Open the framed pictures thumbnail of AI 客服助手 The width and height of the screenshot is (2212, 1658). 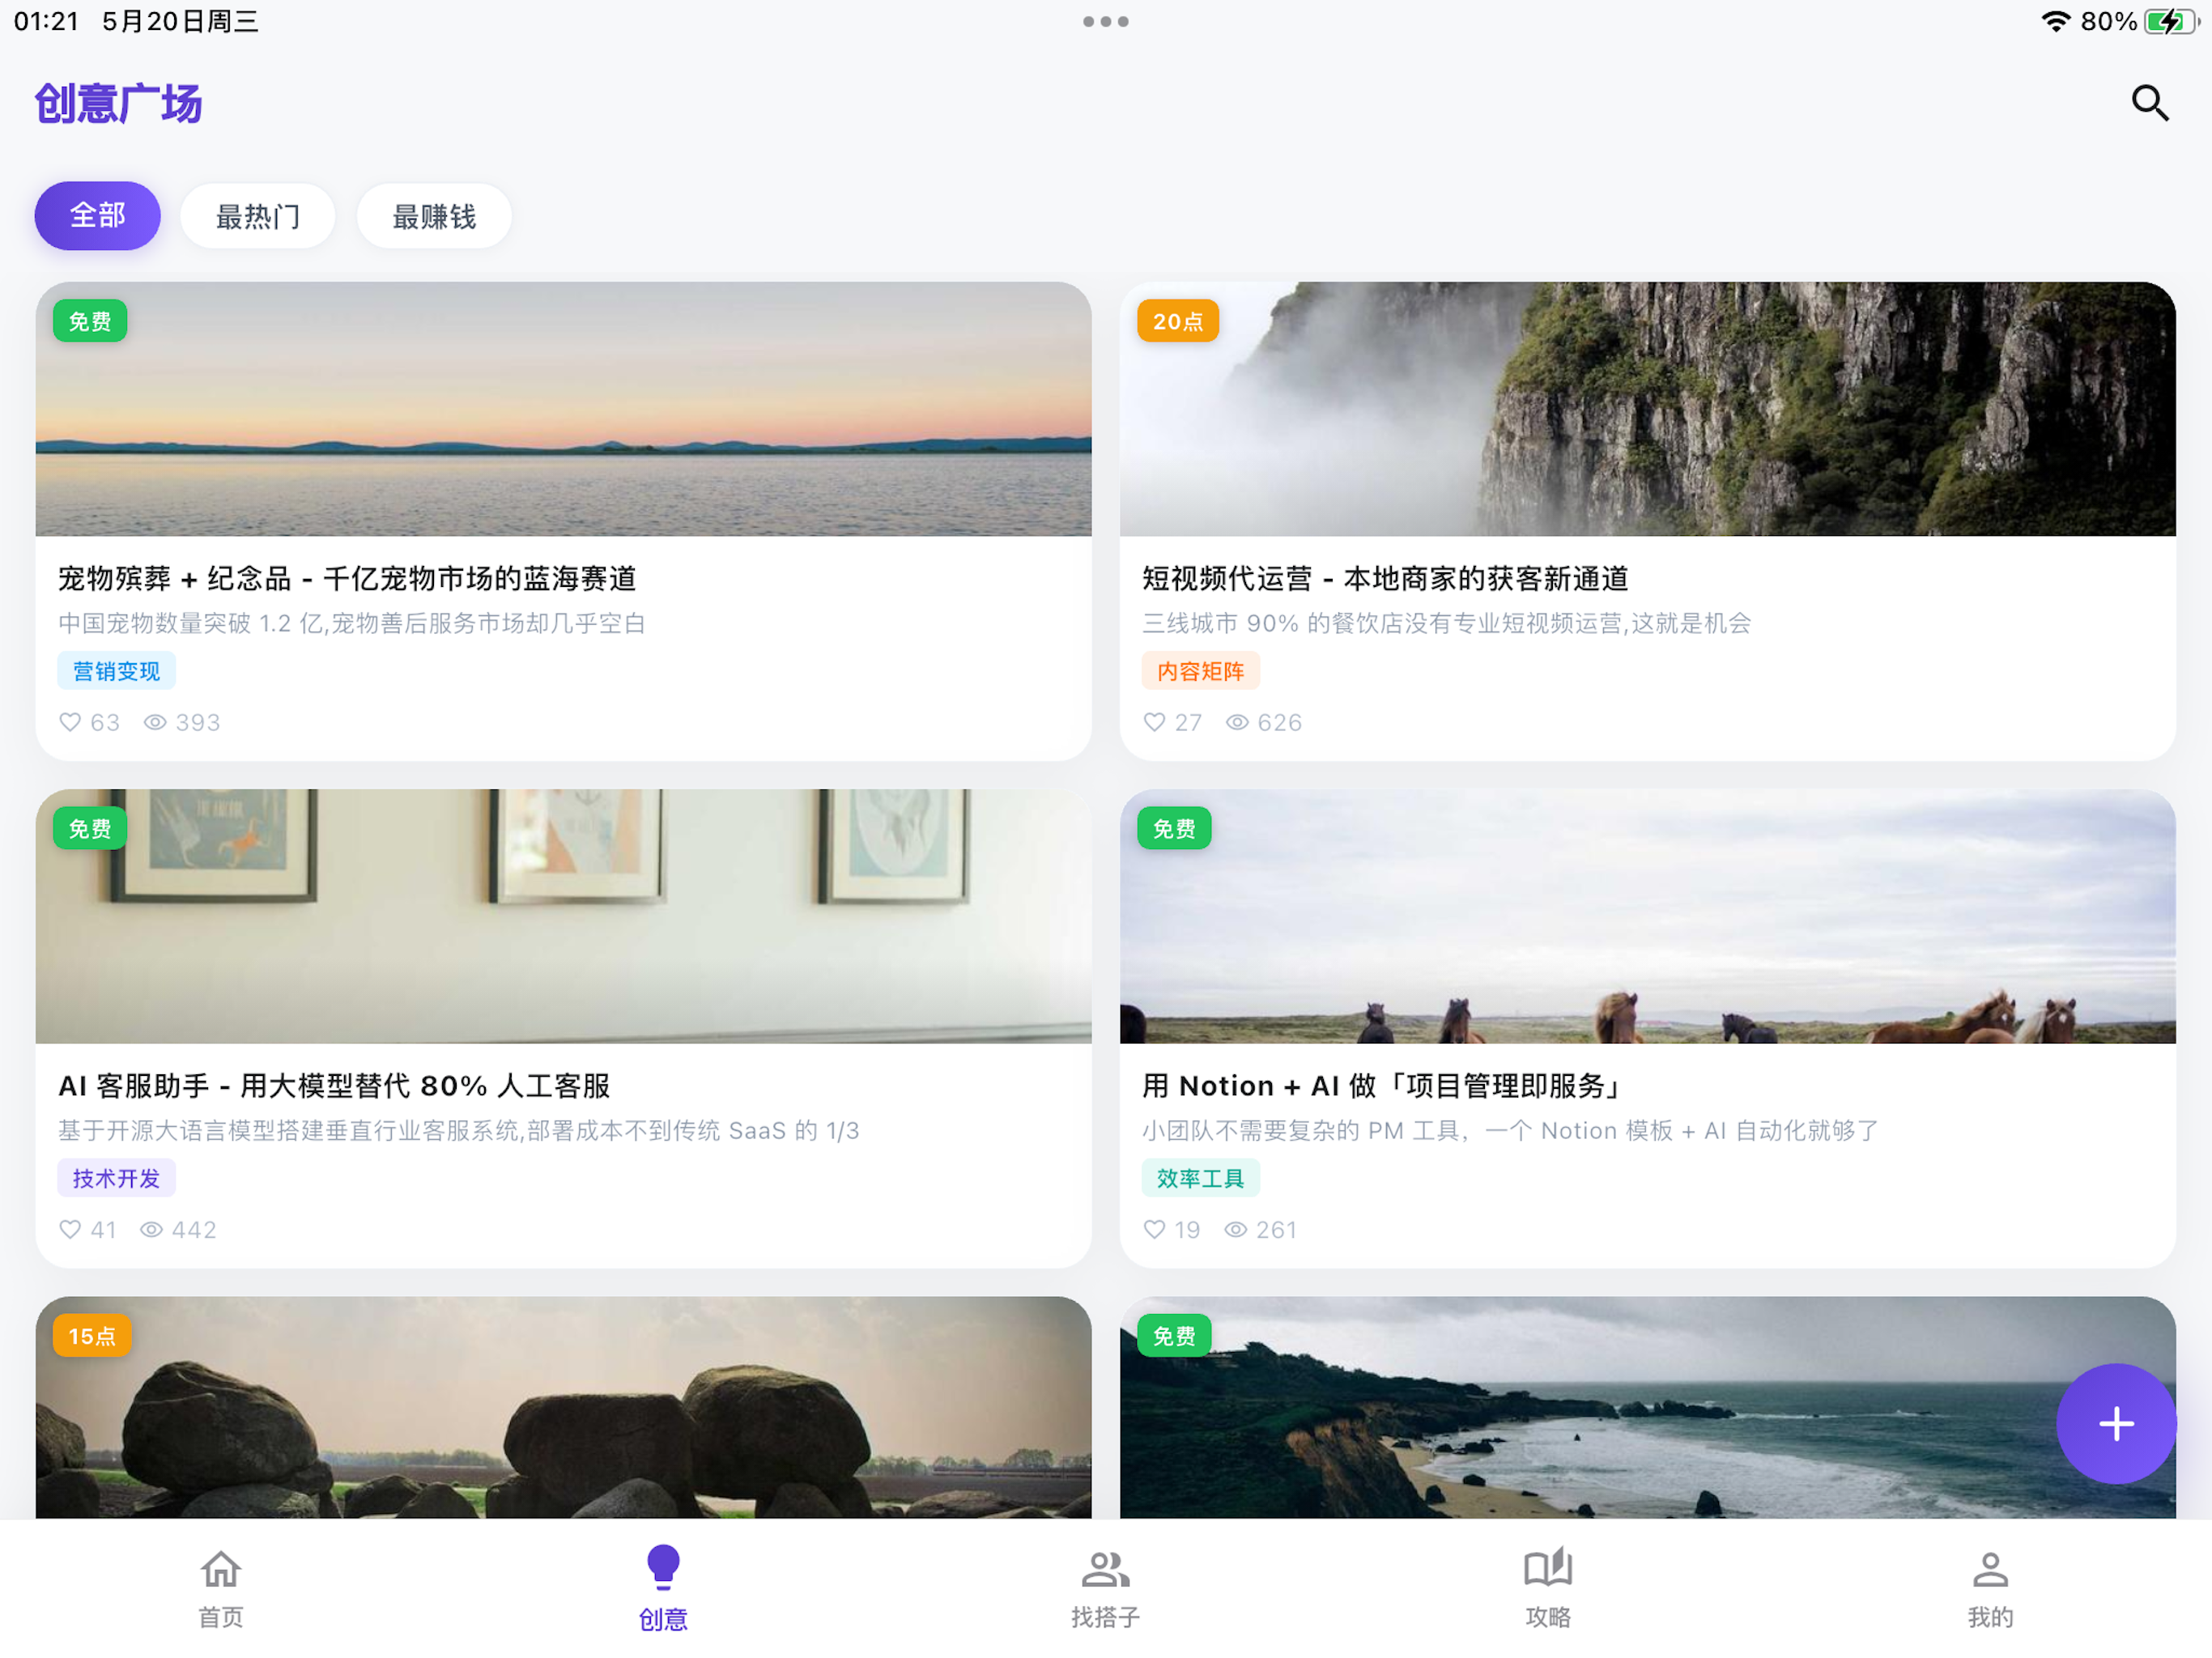coord(563,916)
